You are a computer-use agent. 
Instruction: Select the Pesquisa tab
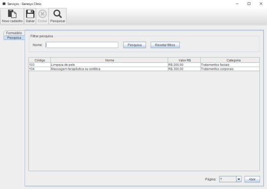pos(14,37)
